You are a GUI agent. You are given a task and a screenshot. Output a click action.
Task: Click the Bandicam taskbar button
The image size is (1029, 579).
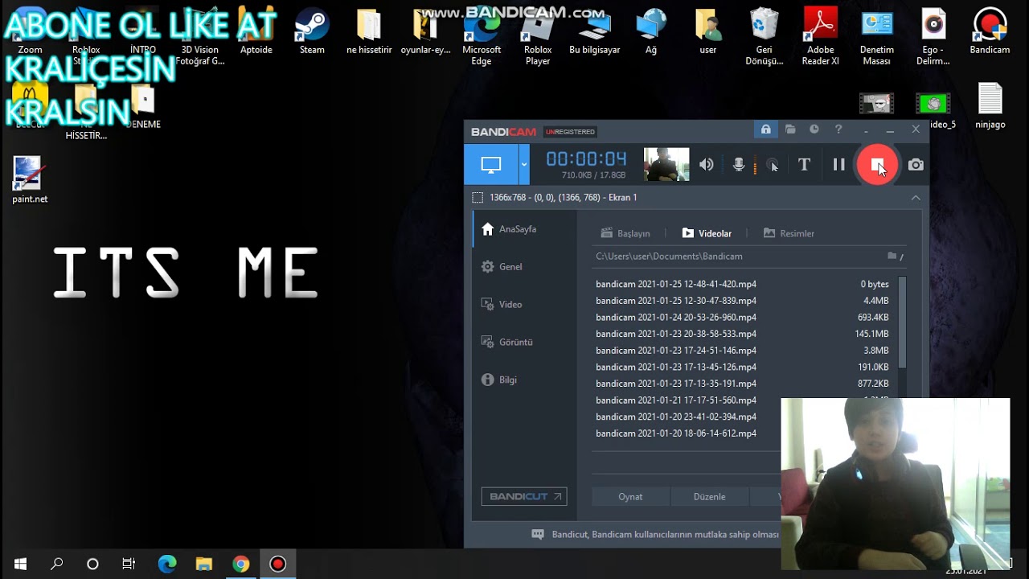pyautogui.click(x=277, y=564)
